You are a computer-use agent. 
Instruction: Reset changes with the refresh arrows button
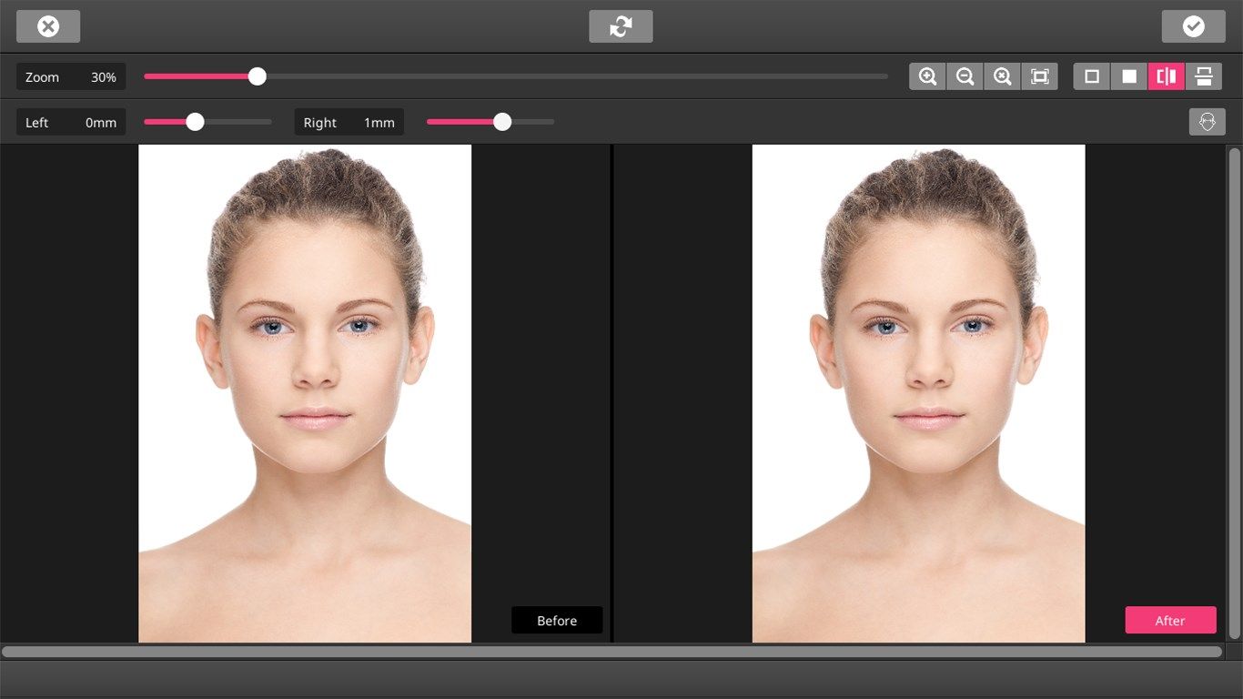point(621,26)
